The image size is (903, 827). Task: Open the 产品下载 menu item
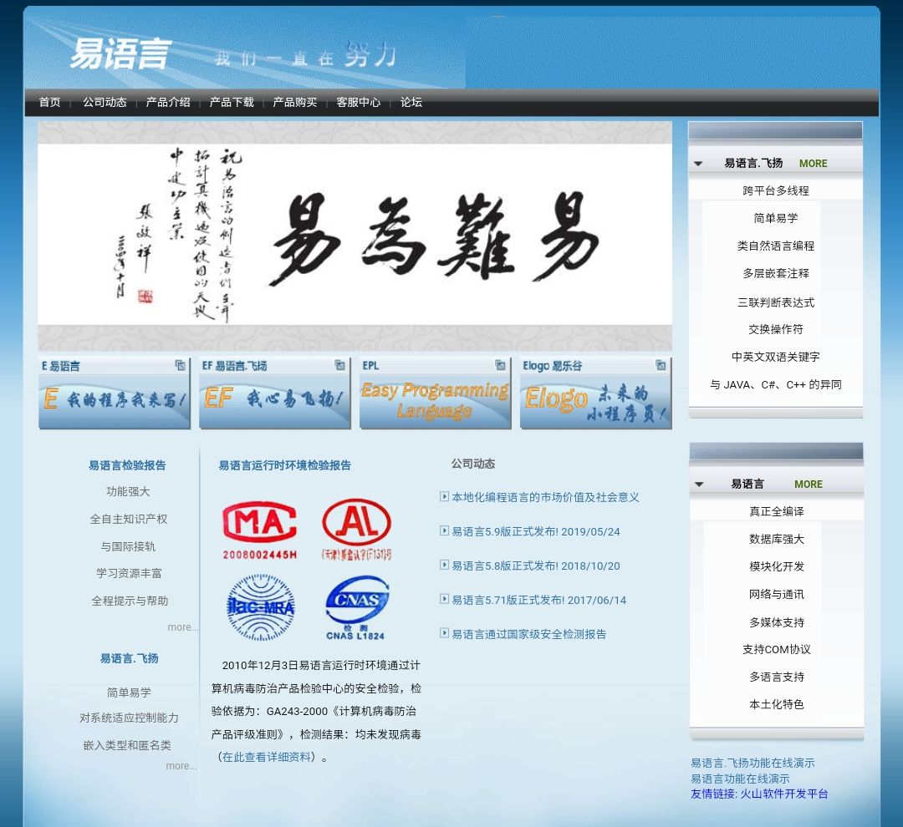click(232, 102)
